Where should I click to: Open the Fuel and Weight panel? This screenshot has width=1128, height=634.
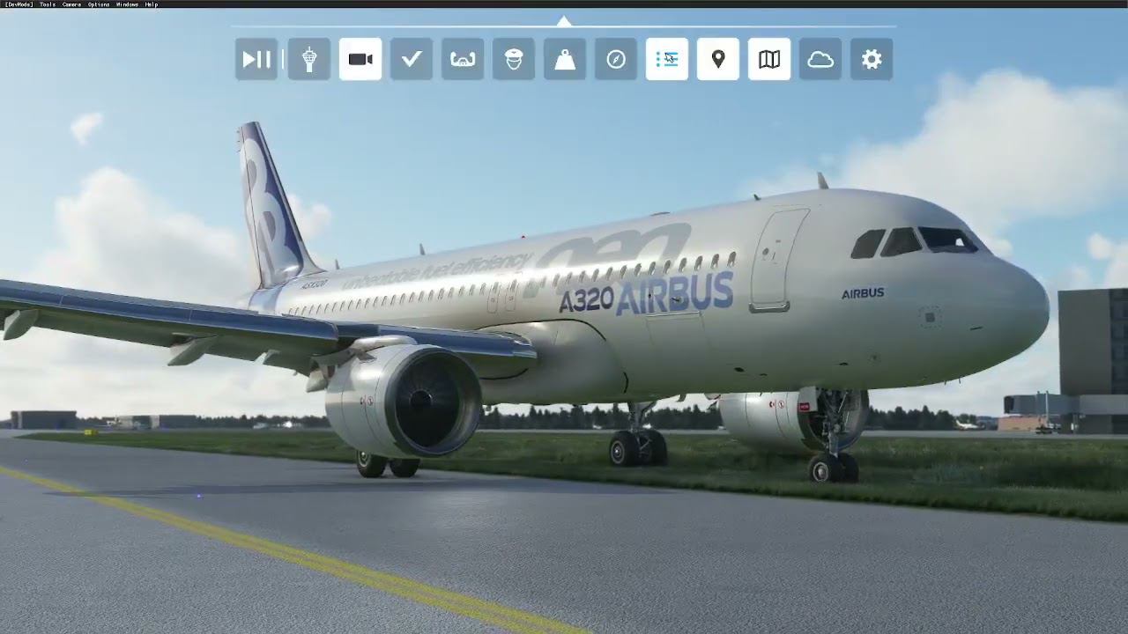pos(565,59)
